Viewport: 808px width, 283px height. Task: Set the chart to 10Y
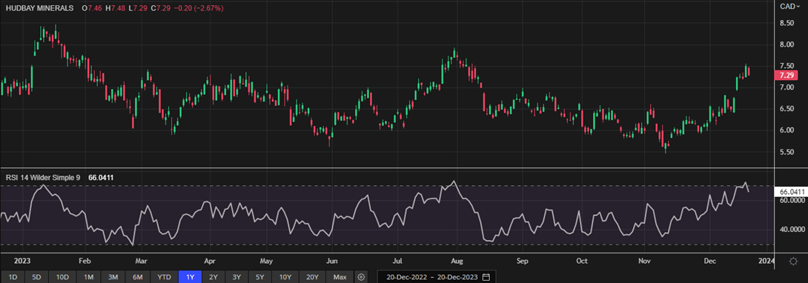point(285,277)
